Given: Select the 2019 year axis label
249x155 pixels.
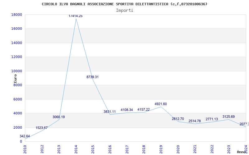Looking at the screenshot, I should coord(161,149).
